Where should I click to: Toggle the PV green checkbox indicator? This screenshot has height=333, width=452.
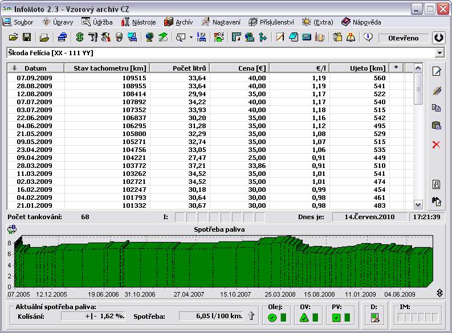pyautogui.click(x=336, y=318)
